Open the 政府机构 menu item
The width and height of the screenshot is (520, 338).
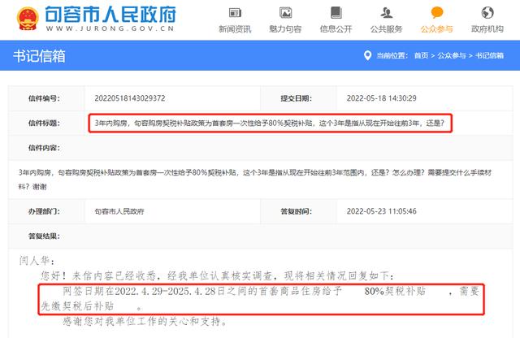coord(487,29)
